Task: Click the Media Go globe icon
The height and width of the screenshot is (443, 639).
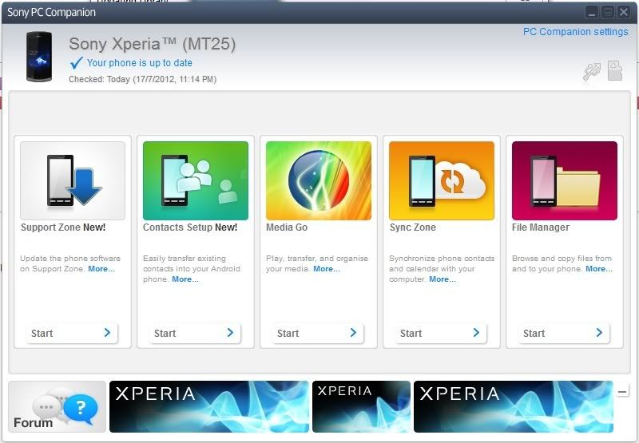Action: tap(319, 181)
